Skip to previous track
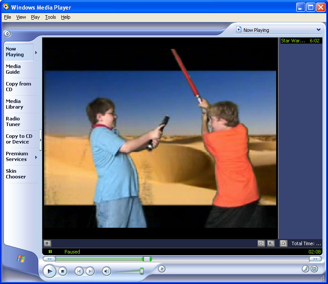328x284 pixels. [79, 271]
